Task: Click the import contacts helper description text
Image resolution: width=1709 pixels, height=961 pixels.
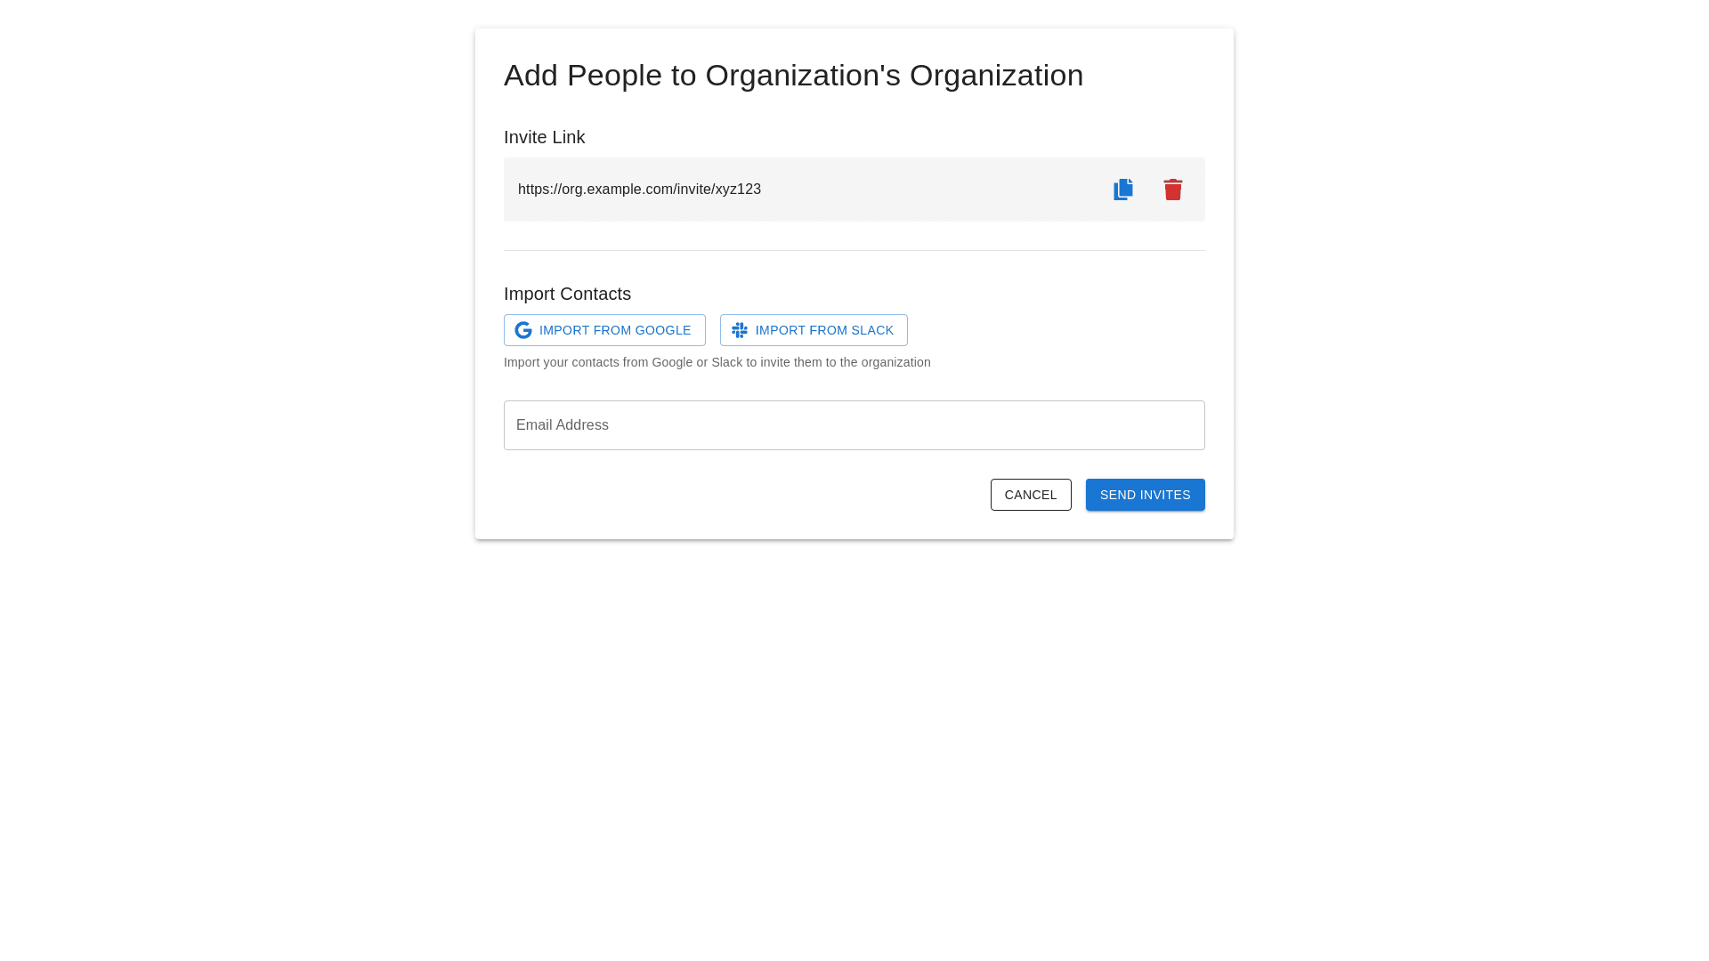Action: [x=717, y=362]
